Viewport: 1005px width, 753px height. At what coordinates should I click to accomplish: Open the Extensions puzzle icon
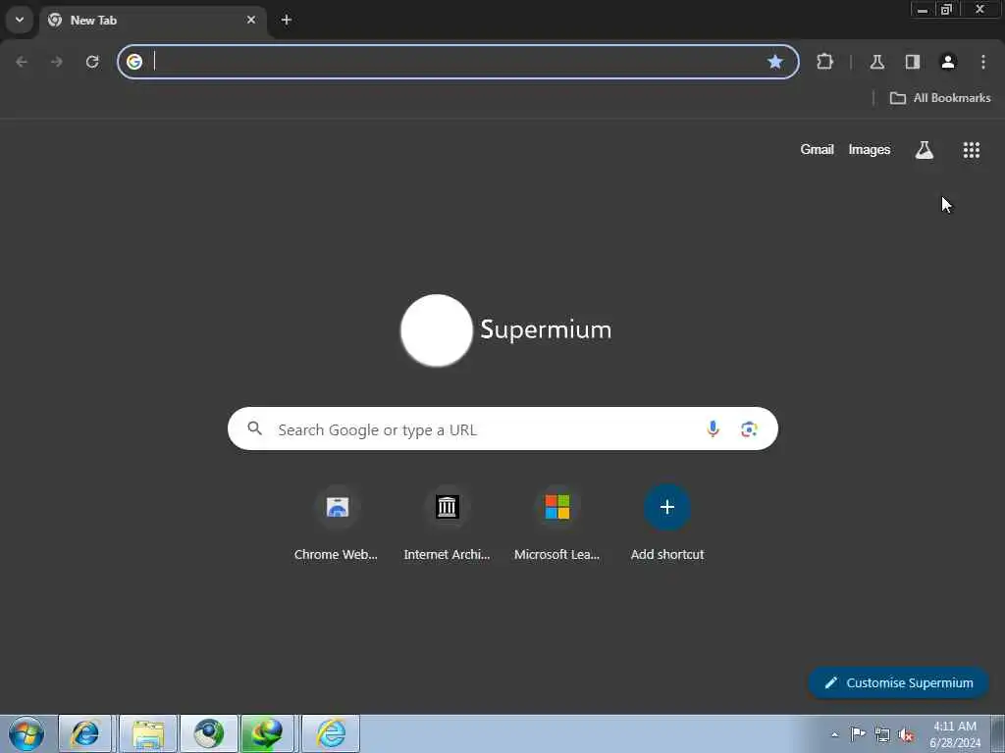pos(824,62)
